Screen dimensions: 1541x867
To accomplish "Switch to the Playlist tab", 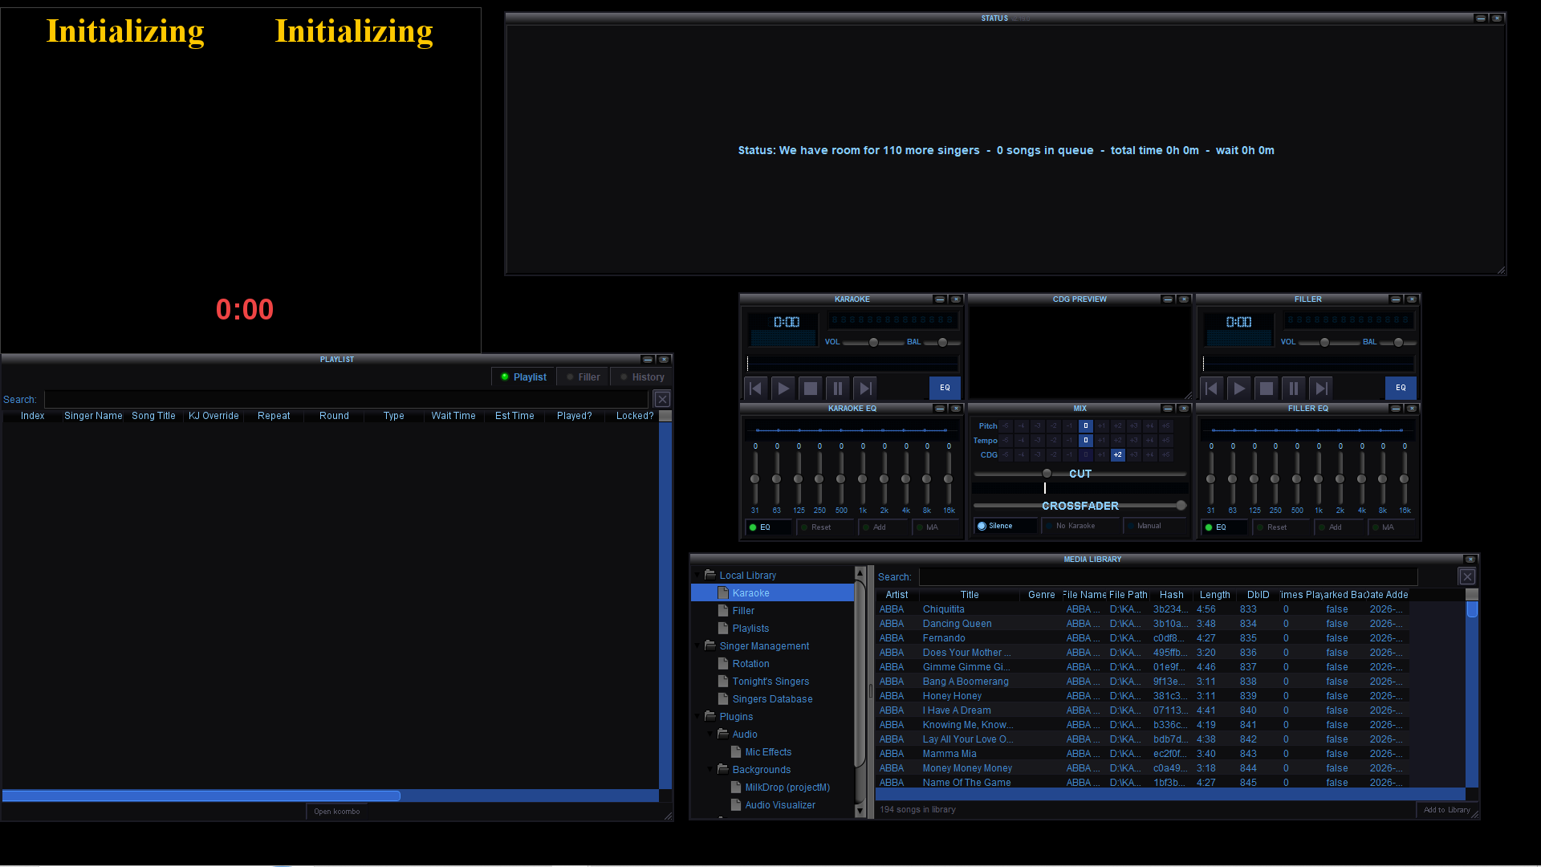I will point(523,377).
